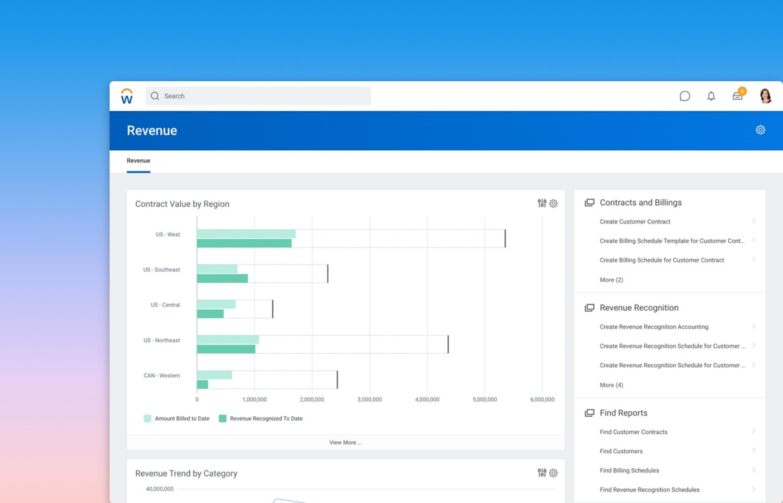
Task: Open the chat messages icon
Action: coord(685,96)
